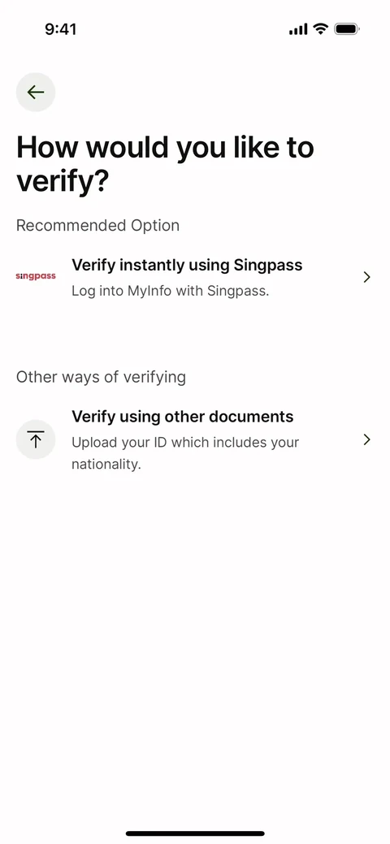
Task: Tap the home indicator bar
Action: (x=195, y=833)
